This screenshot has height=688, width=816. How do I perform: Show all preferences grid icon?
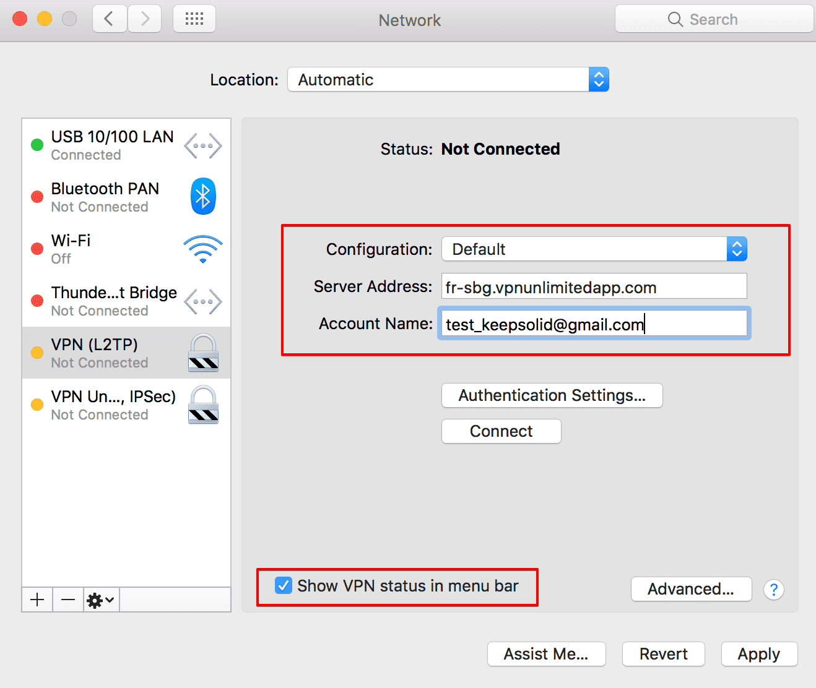click(x=194, y=19)
